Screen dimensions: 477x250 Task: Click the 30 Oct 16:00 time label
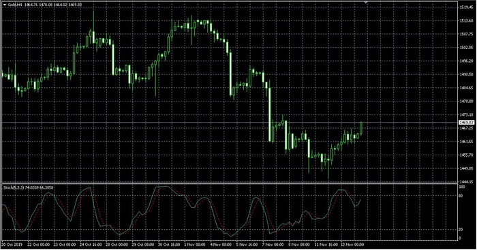tap(170, 245)
